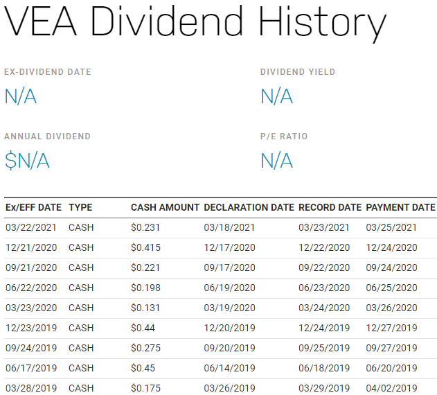Select ex-date 03/23/2020
Viewport: 437px width, 395px height.
31,308
